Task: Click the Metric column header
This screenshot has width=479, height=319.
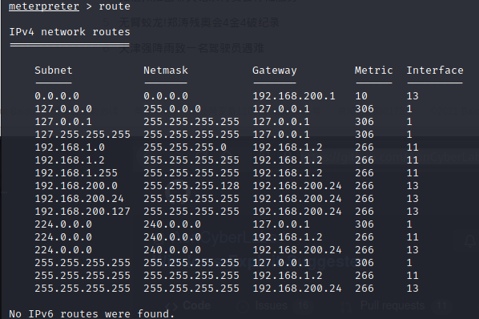Action: (373, 71)
